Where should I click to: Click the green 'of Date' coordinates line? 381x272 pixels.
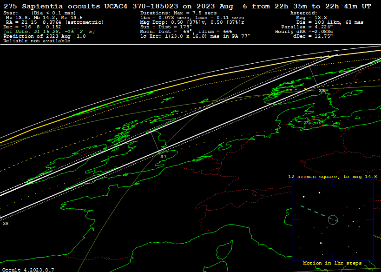point(49,32)
